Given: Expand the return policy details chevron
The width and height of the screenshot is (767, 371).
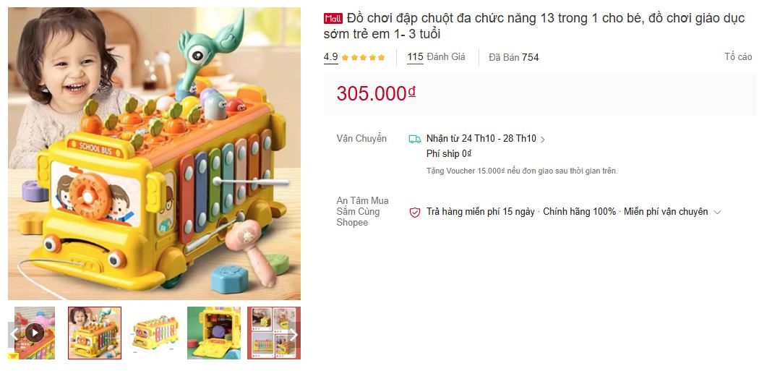Looking at the screenshot, I should [717, 213].
